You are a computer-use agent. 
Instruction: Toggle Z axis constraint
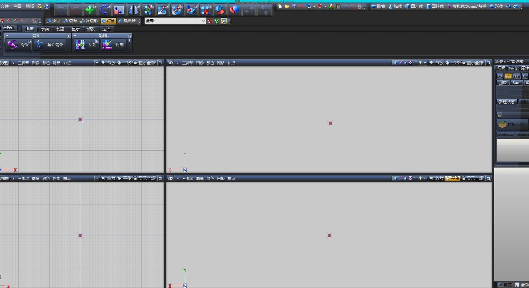click(224, 21)
